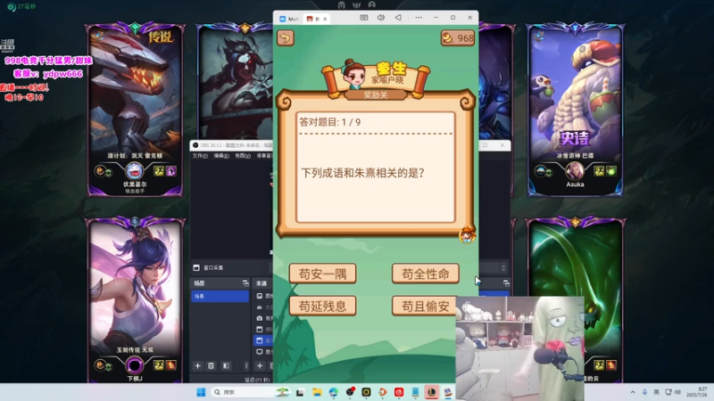Click the 答对题目: 1 / 9 progress text
Viewport: 714px width, 401px height.
(x=329, y=122)
